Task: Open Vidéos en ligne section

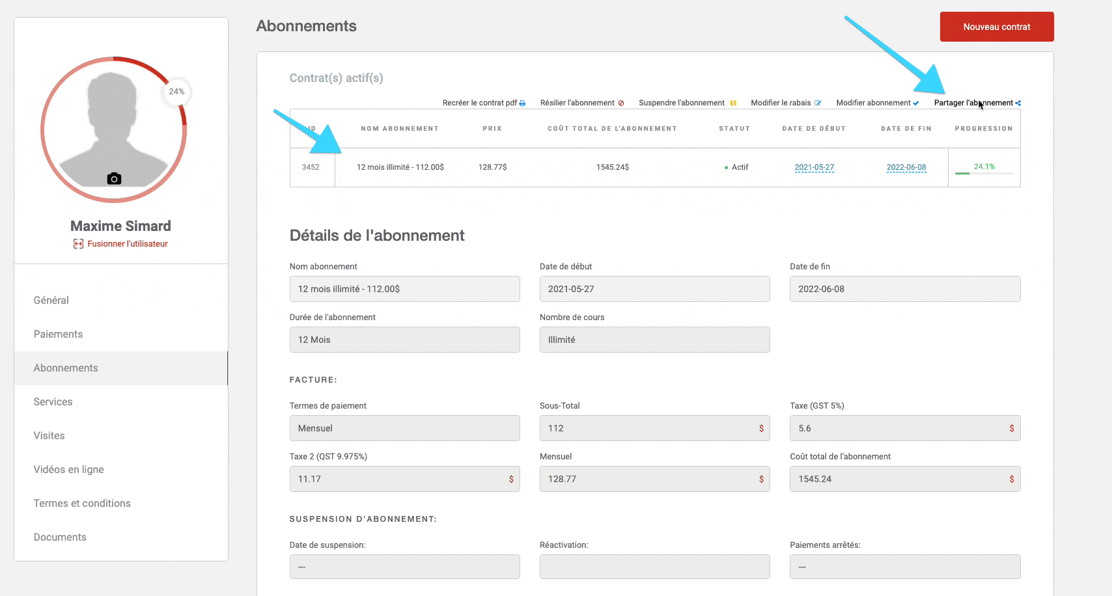Action: [x=69, y=470]
